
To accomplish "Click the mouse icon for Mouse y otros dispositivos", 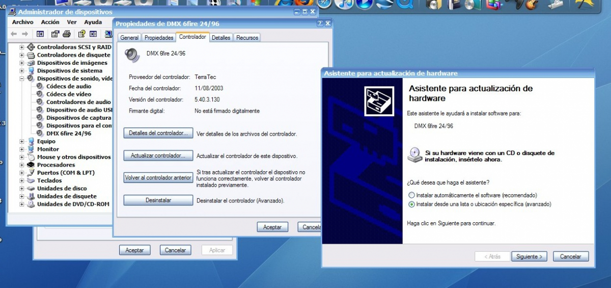I will [x=31, y=157].
